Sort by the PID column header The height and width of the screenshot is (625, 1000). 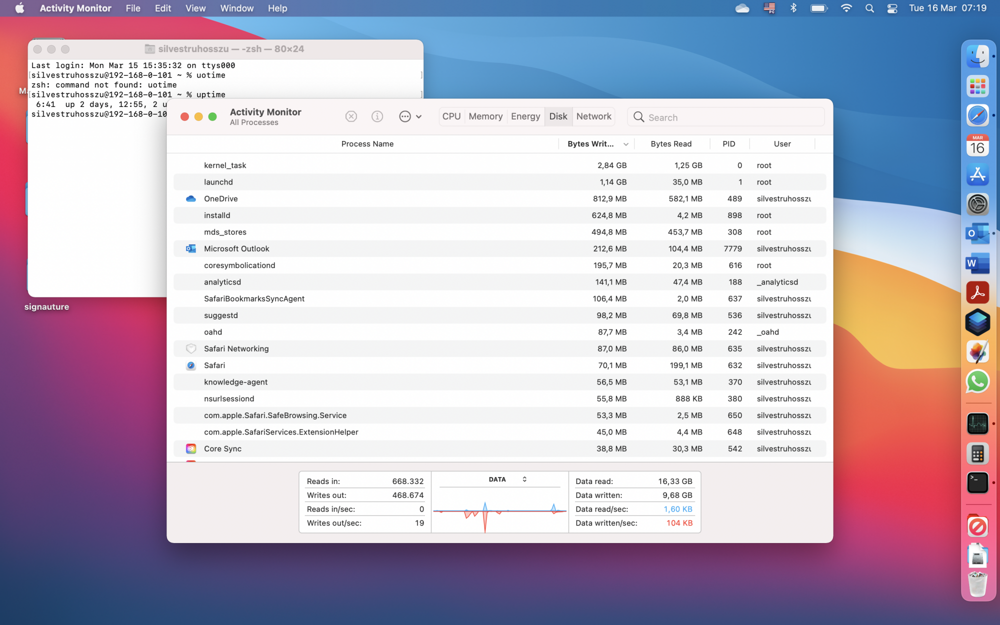coord(728,144)
